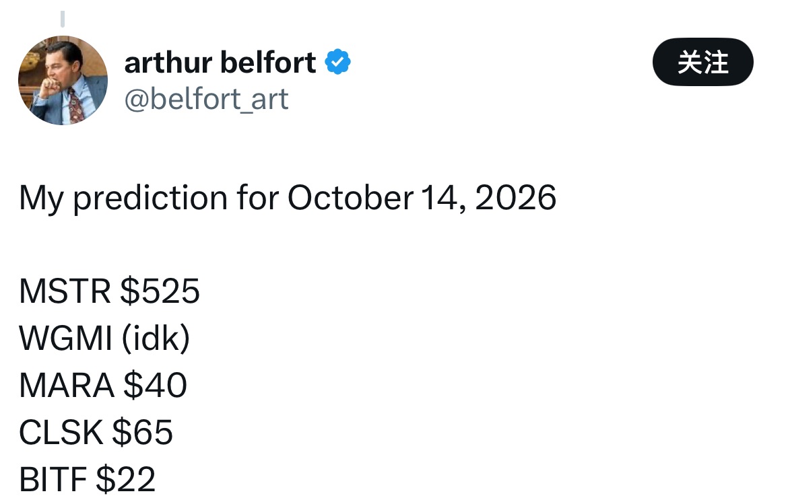
Task: Click the (idk) text beside WGMI
Action: [x=156, y=338]
